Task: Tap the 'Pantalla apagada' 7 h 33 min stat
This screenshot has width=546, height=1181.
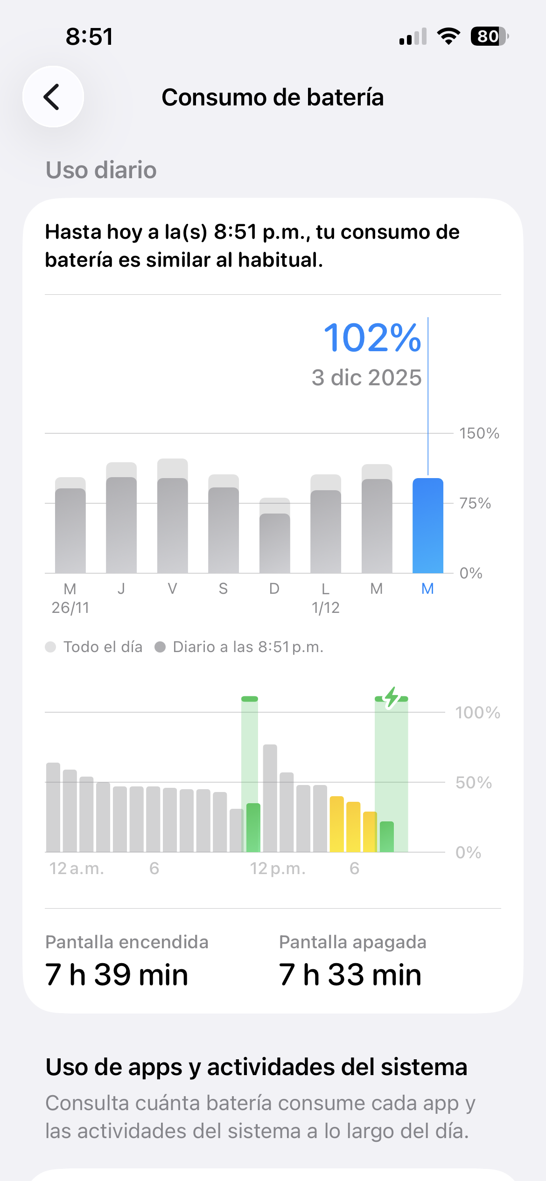Action: (x=350, y=962)
